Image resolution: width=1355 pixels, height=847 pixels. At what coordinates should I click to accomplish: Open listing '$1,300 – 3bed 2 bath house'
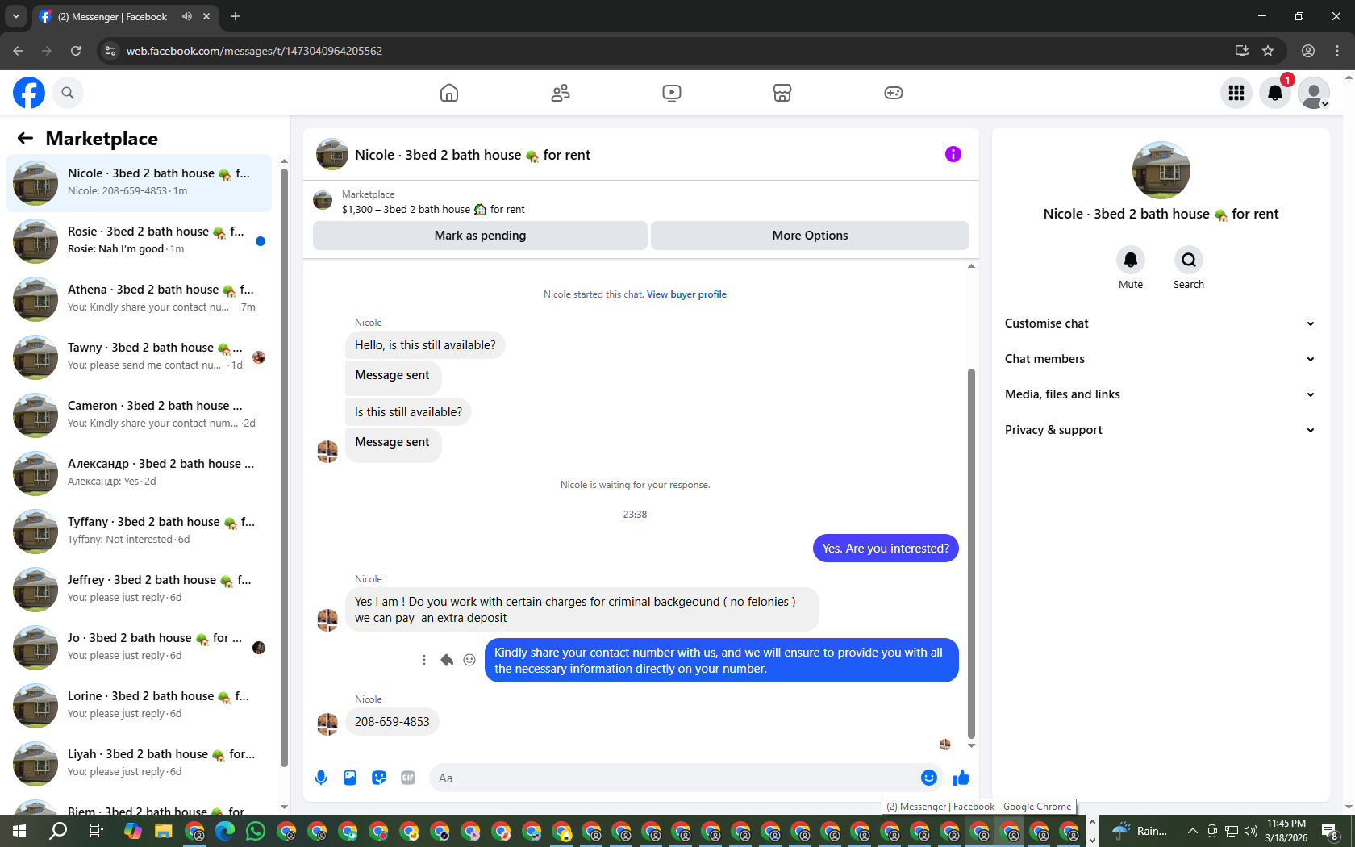[x=433, y=209]
